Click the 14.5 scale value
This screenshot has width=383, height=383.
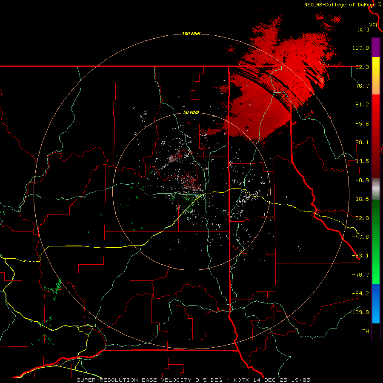point(362,161)
